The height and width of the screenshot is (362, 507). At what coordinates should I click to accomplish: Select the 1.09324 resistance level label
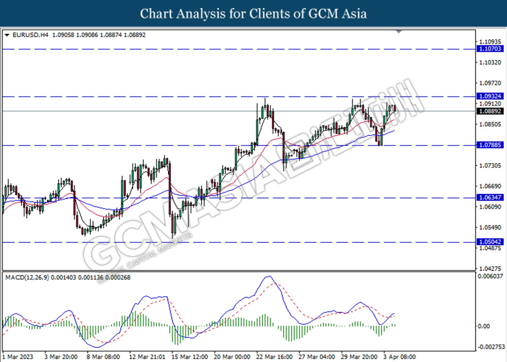490,96
